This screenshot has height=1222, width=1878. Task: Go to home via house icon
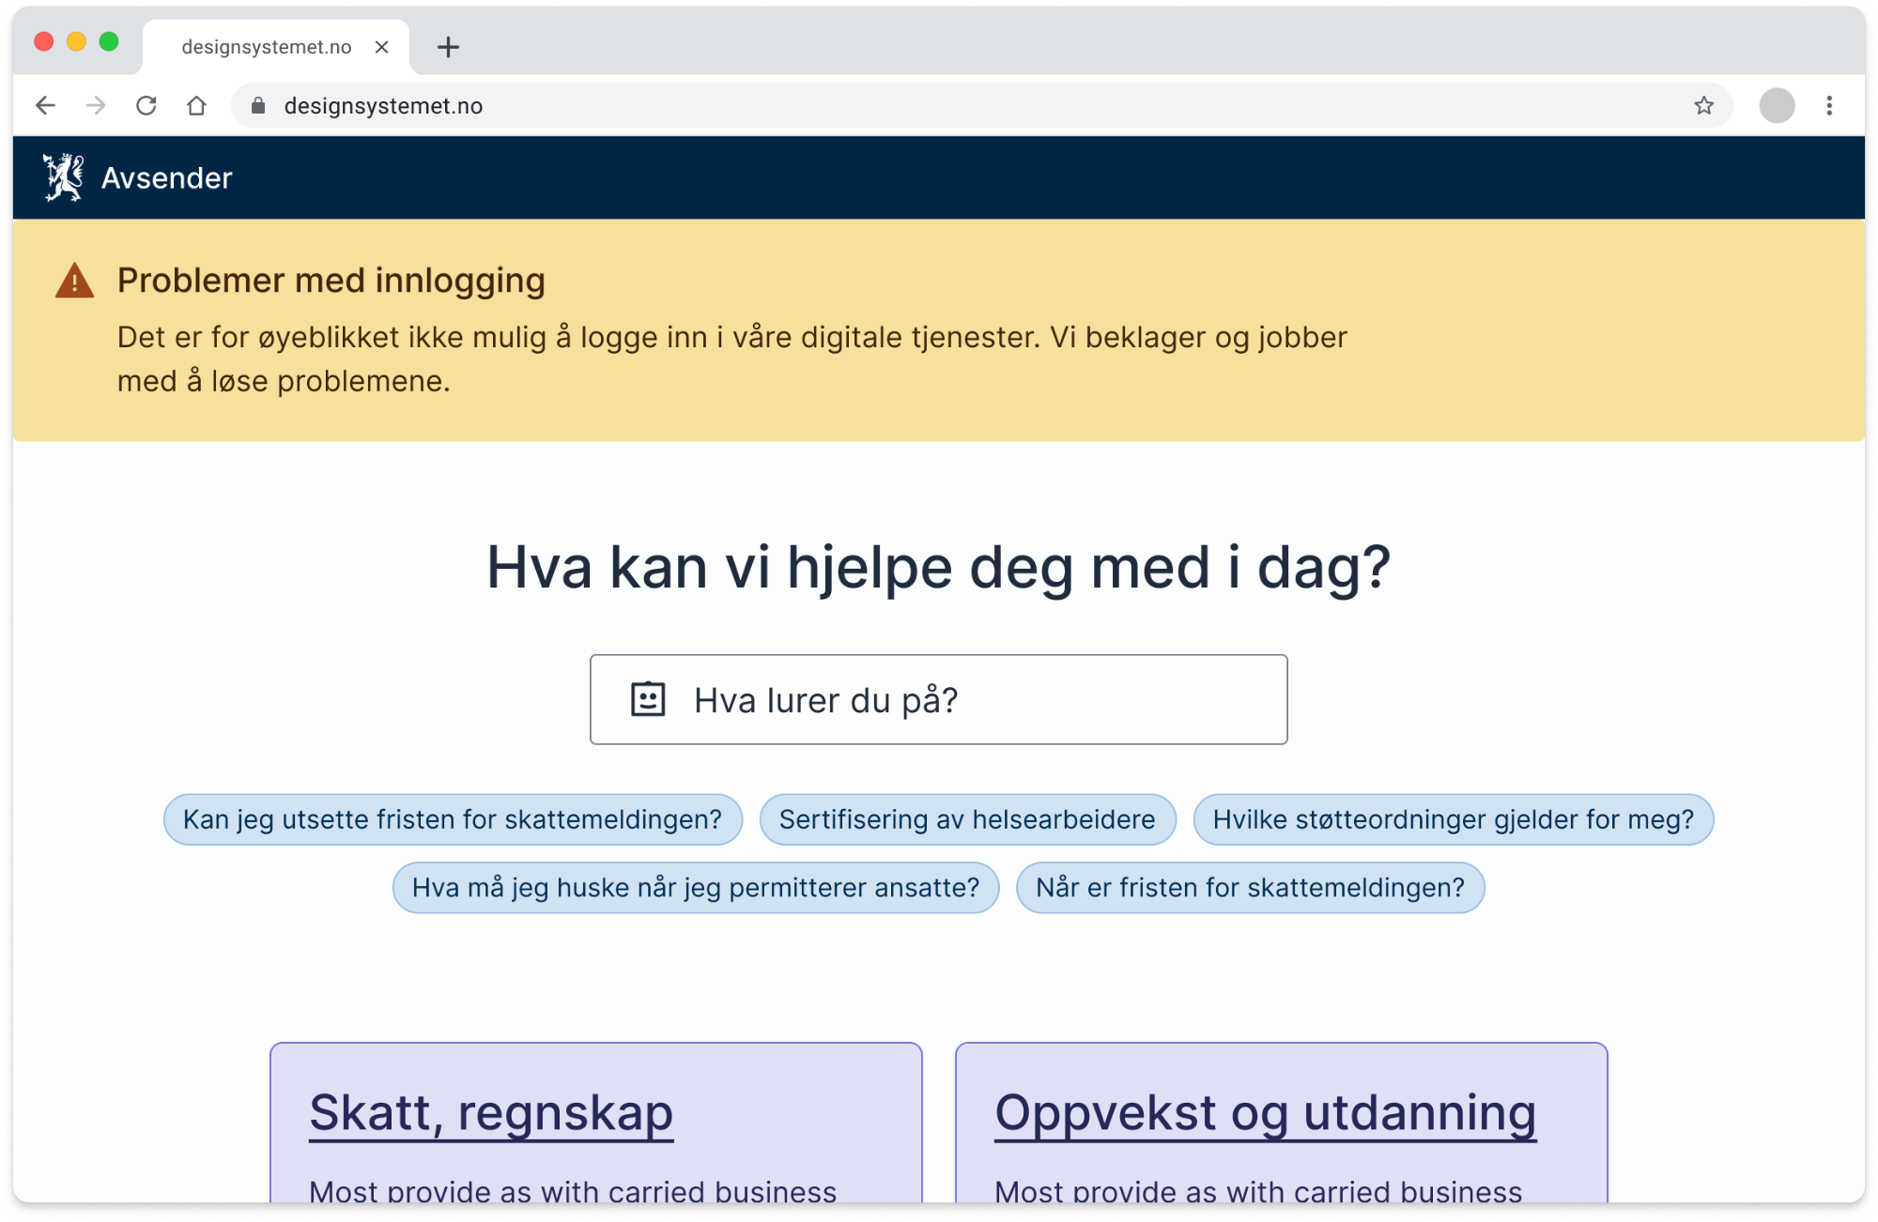[196, 105]
